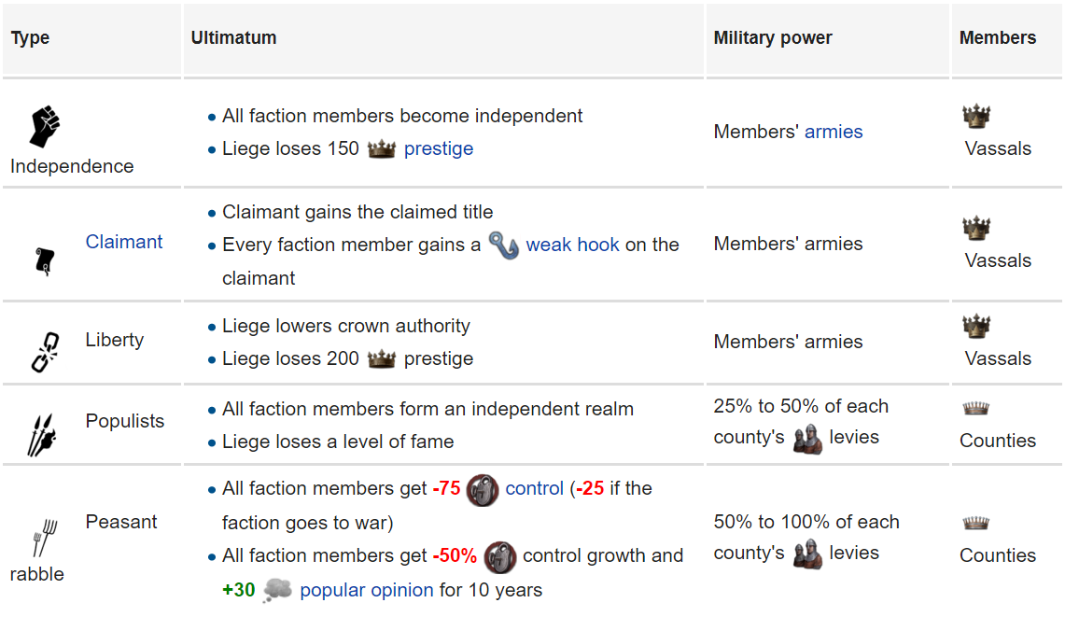The height and width of the screenshot is (617, 1065).
Task: Click the popular opinion cloud icon
Action: pos(277,590)
